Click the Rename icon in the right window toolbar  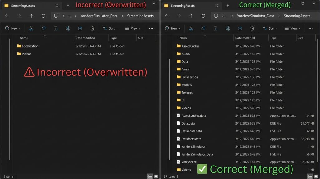228,28
